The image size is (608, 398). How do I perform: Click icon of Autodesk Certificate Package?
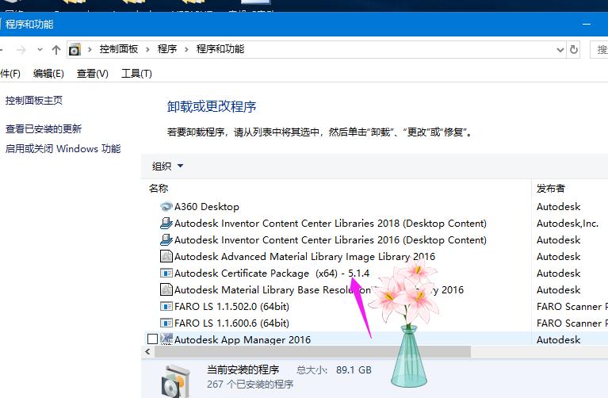point(166,273)
